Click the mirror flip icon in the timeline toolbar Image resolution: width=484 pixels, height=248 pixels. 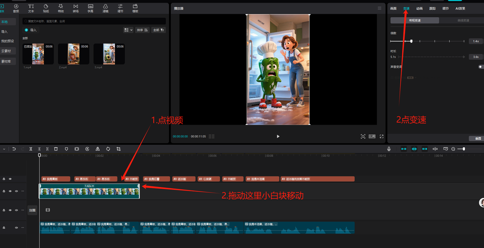click(98, 149)
